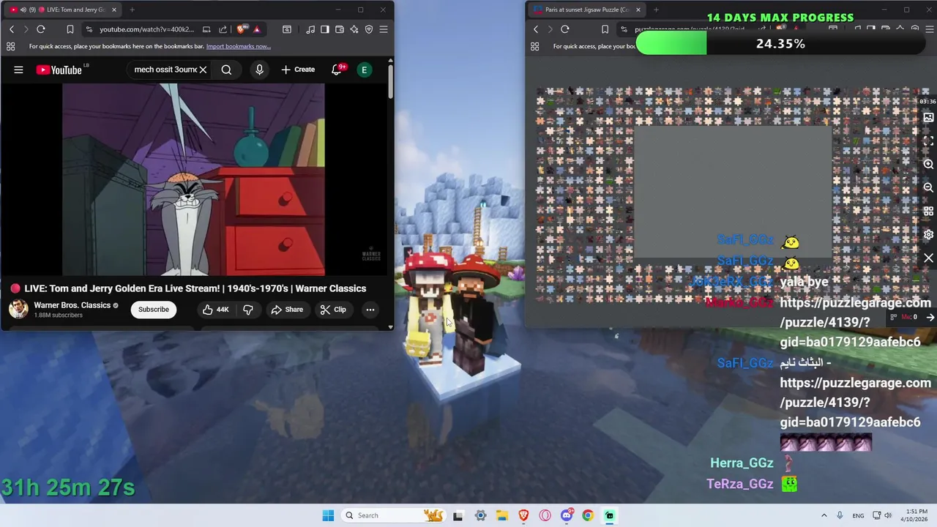This screenshot has width=937, height=527.
Task: Open the Warner Bros. Classics channel name
Action: (72, 305)
